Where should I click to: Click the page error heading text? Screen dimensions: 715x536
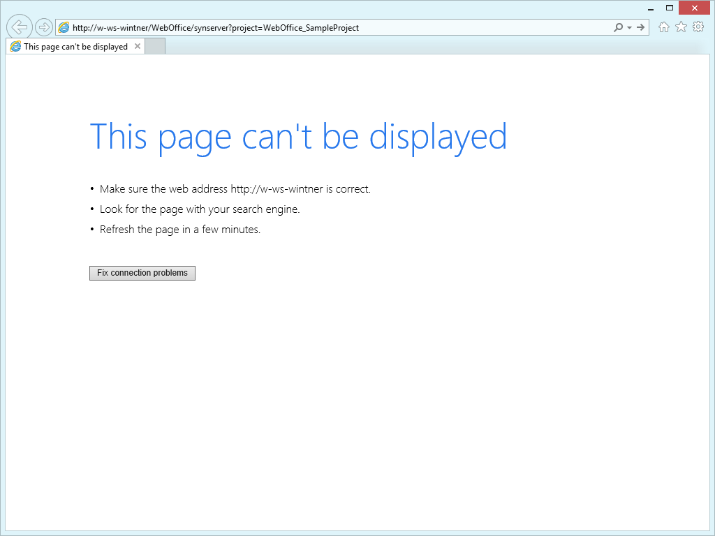click(298, 137)
